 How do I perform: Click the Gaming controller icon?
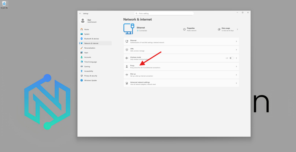(x=82, y=67)
